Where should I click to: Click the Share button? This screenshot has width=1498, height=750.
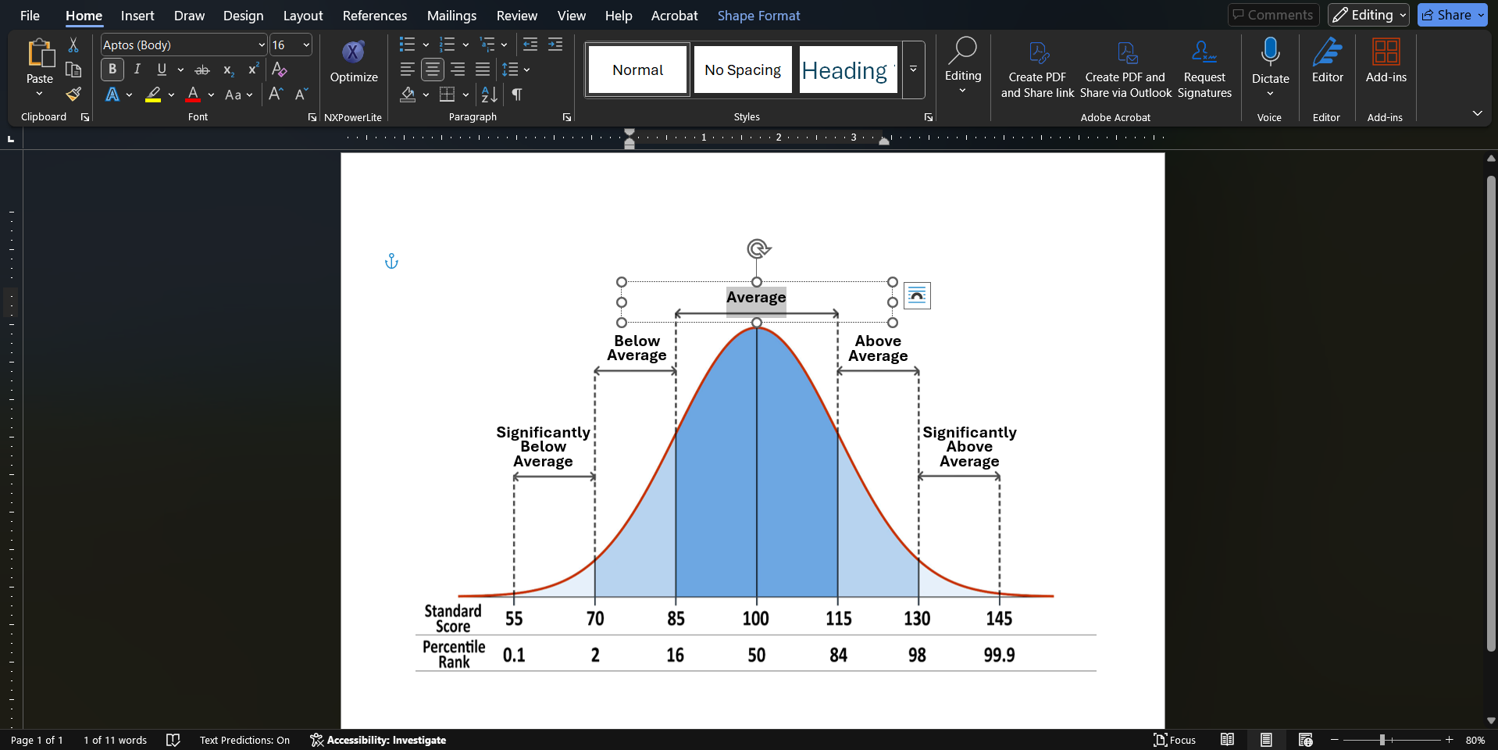pyautogui.click(x=1446, y=15)
